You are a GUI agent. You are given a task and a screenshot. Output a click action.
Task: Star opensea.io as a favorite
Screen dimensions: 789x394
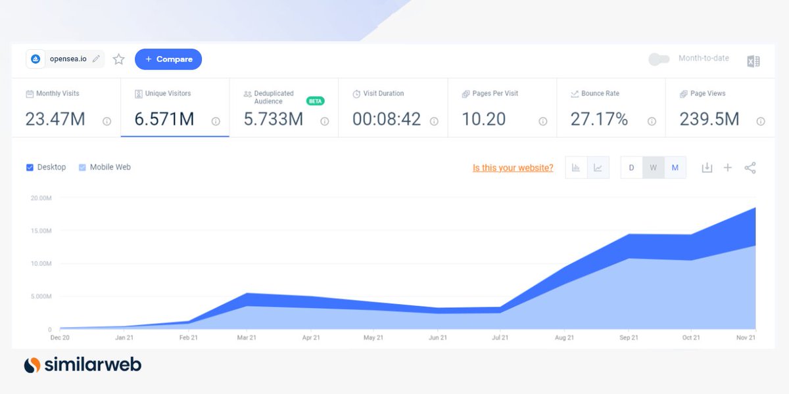(x=118, y=59)
